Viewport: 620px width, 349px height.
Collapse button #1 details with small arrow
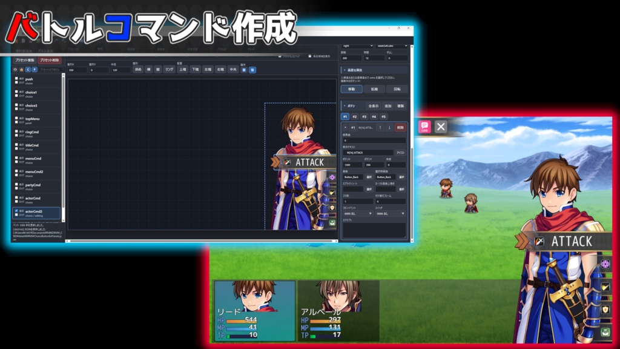(345, 127)
